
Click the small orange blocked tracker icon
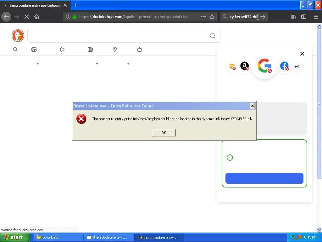232,67
